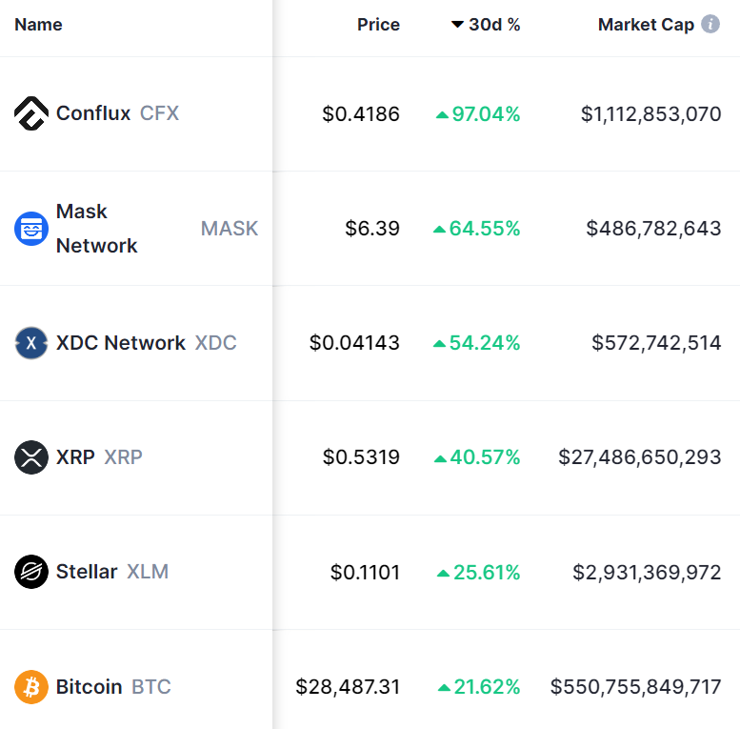This screenshot has width=740, height=729.
Task: Open the XDC Network coin link
Action: pyautogui.click(x=121, y=343)
